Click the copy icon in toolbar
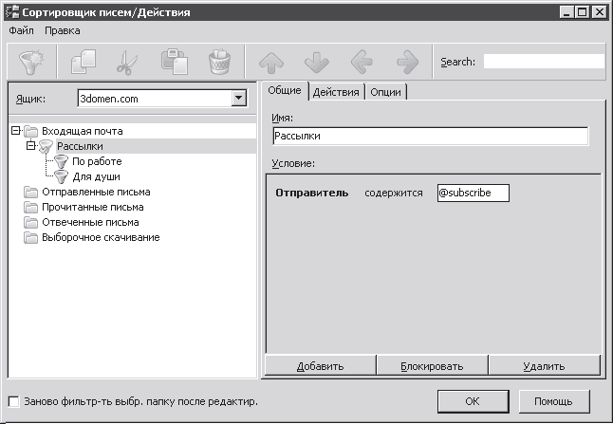This screenshot has height=424, width=613. [x=84, y=62]
